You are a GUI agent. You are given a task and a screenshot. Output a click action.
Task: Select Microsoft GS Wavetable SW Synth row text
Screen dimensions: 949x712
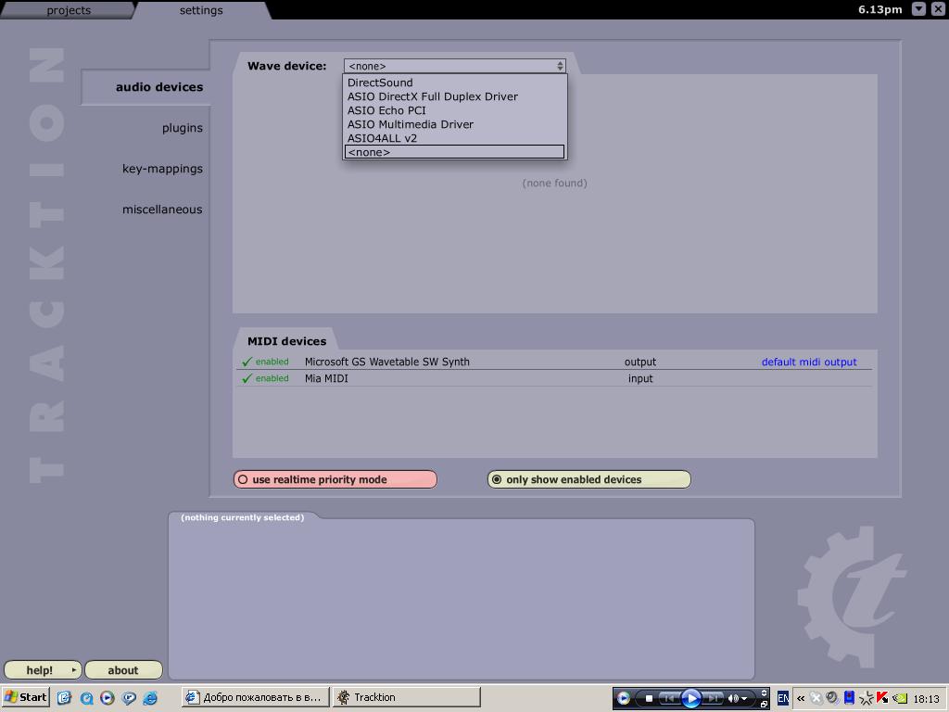386,362
